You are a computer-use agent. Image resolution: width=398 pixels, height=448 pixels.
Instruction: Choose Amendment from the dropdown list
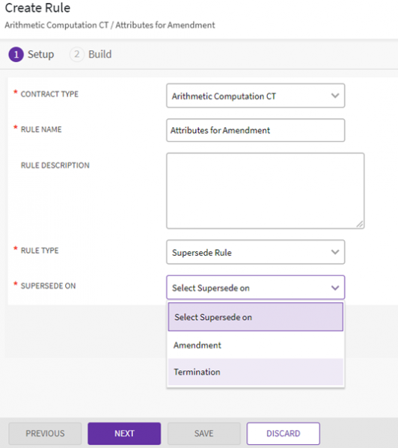click(x=255, y=345)
